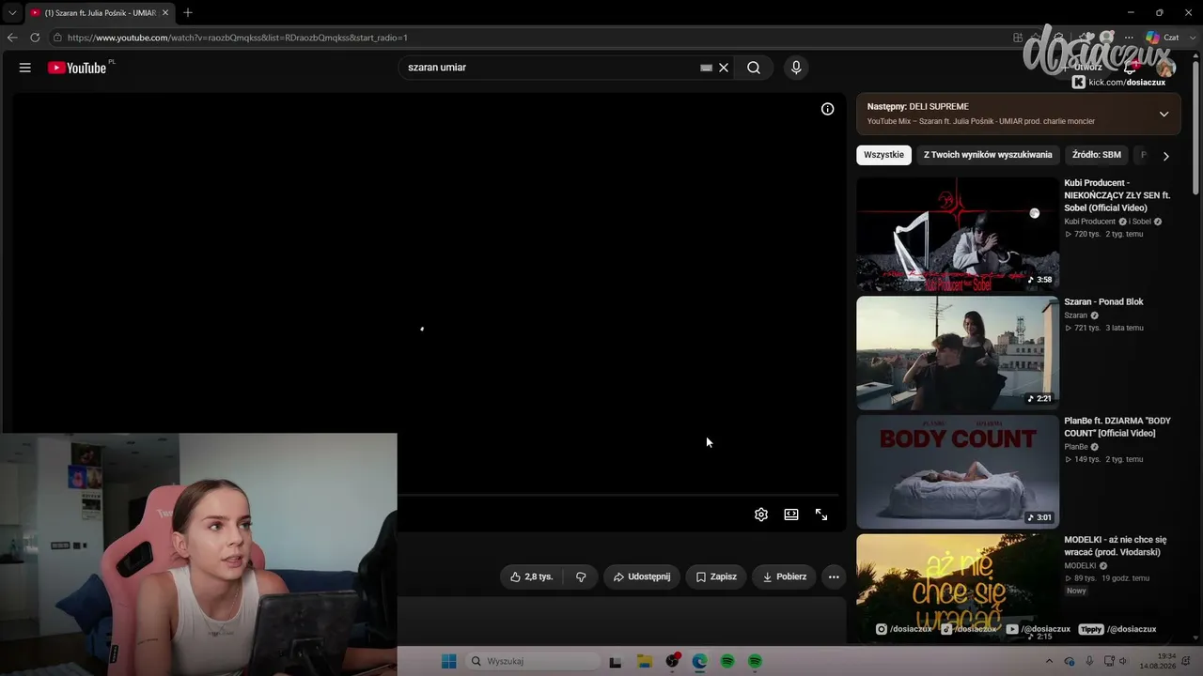Viewport: 1203px width, 676px height.
Task: Visit the MODELKI channel name under title
Action: tap(1080, 566)
